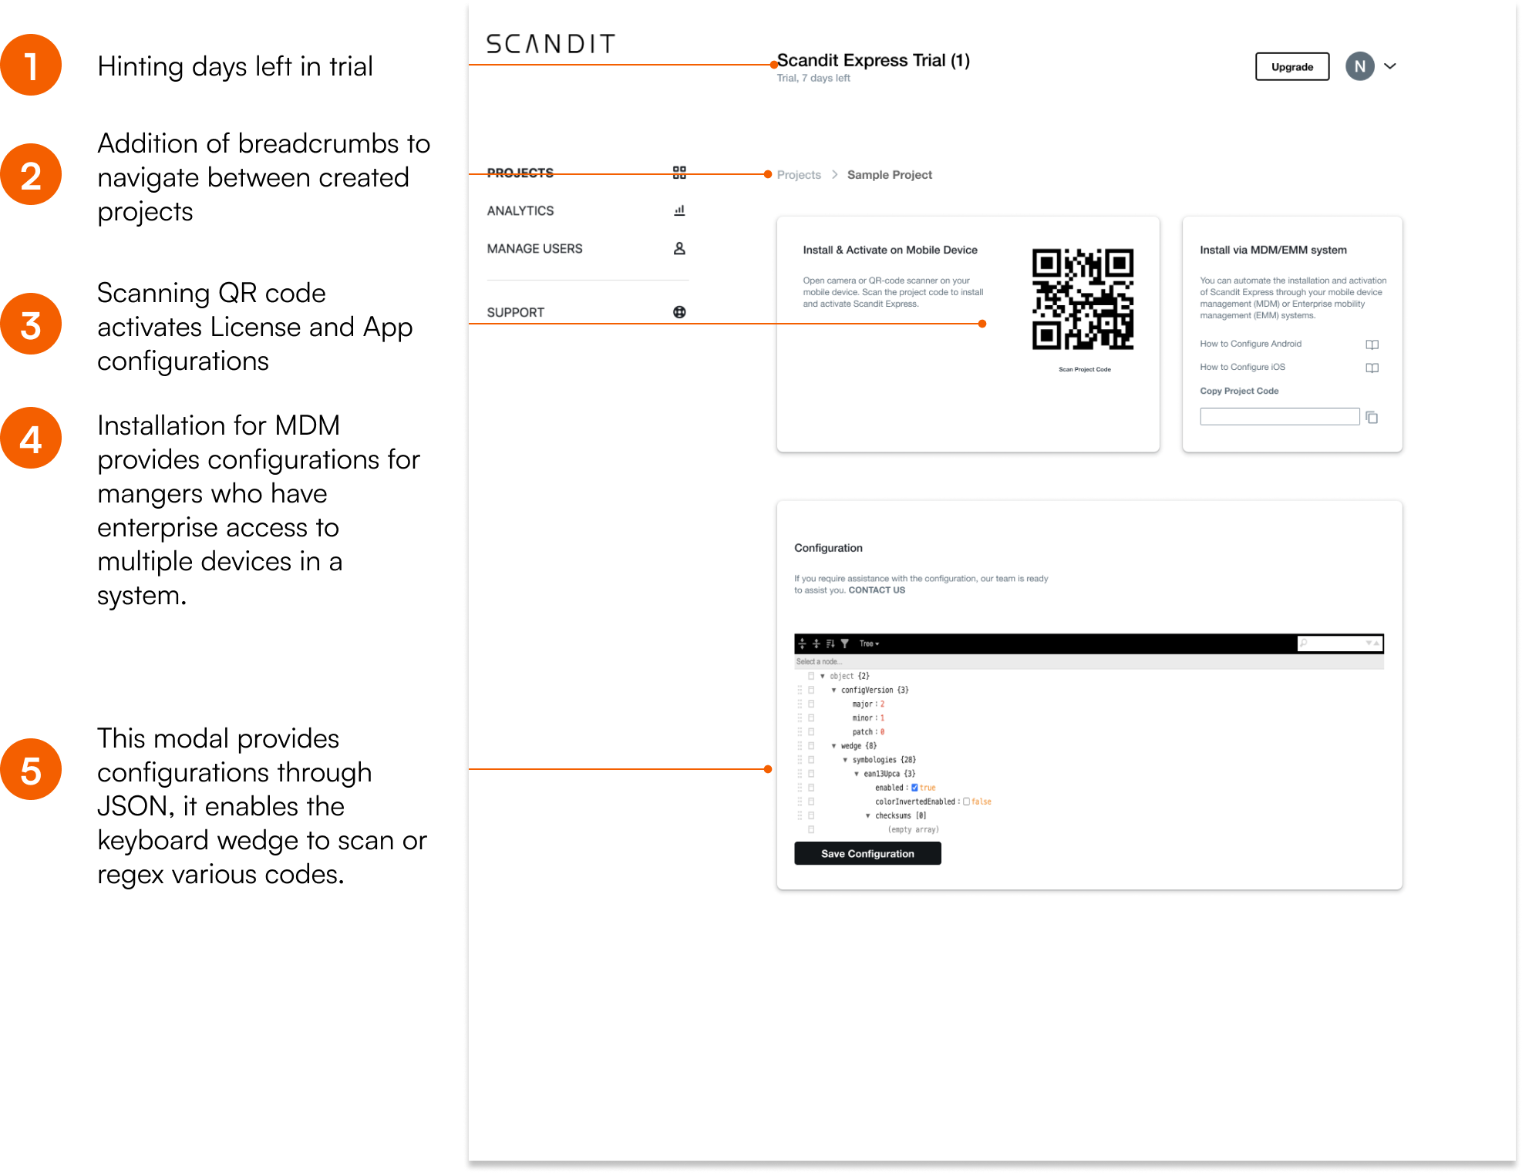Collapse the ean13Upca node
The height and width of the screenshot is (1173, 1522).
[x=857, y=774]
